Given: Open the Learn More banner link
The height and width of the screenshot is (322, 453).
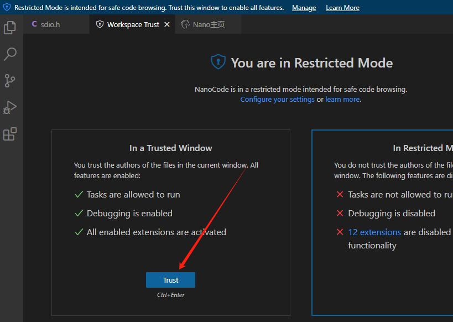Looking at the screenshot, I should [x=342, y=8].
